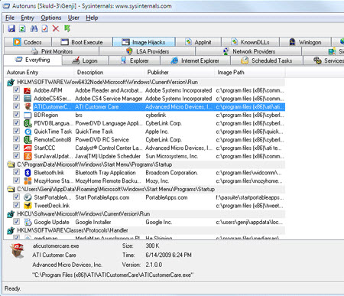The height and width of the screenshot is (296, 344).
Task: Click the StartPortableA entry icon
Action: click(x=28, y=197)
